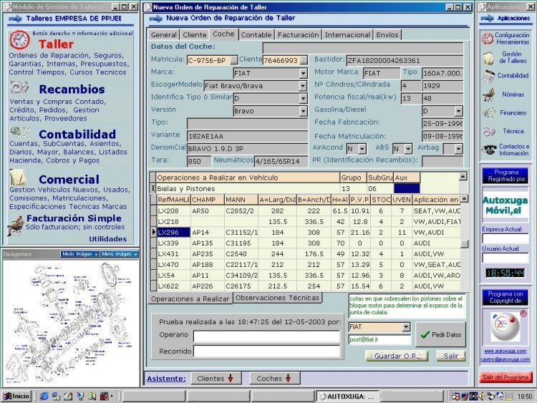Click the Contabilidad icon in Aplicaciones panel
Viewport: 537px width, 403px height.
pos(488,76)
